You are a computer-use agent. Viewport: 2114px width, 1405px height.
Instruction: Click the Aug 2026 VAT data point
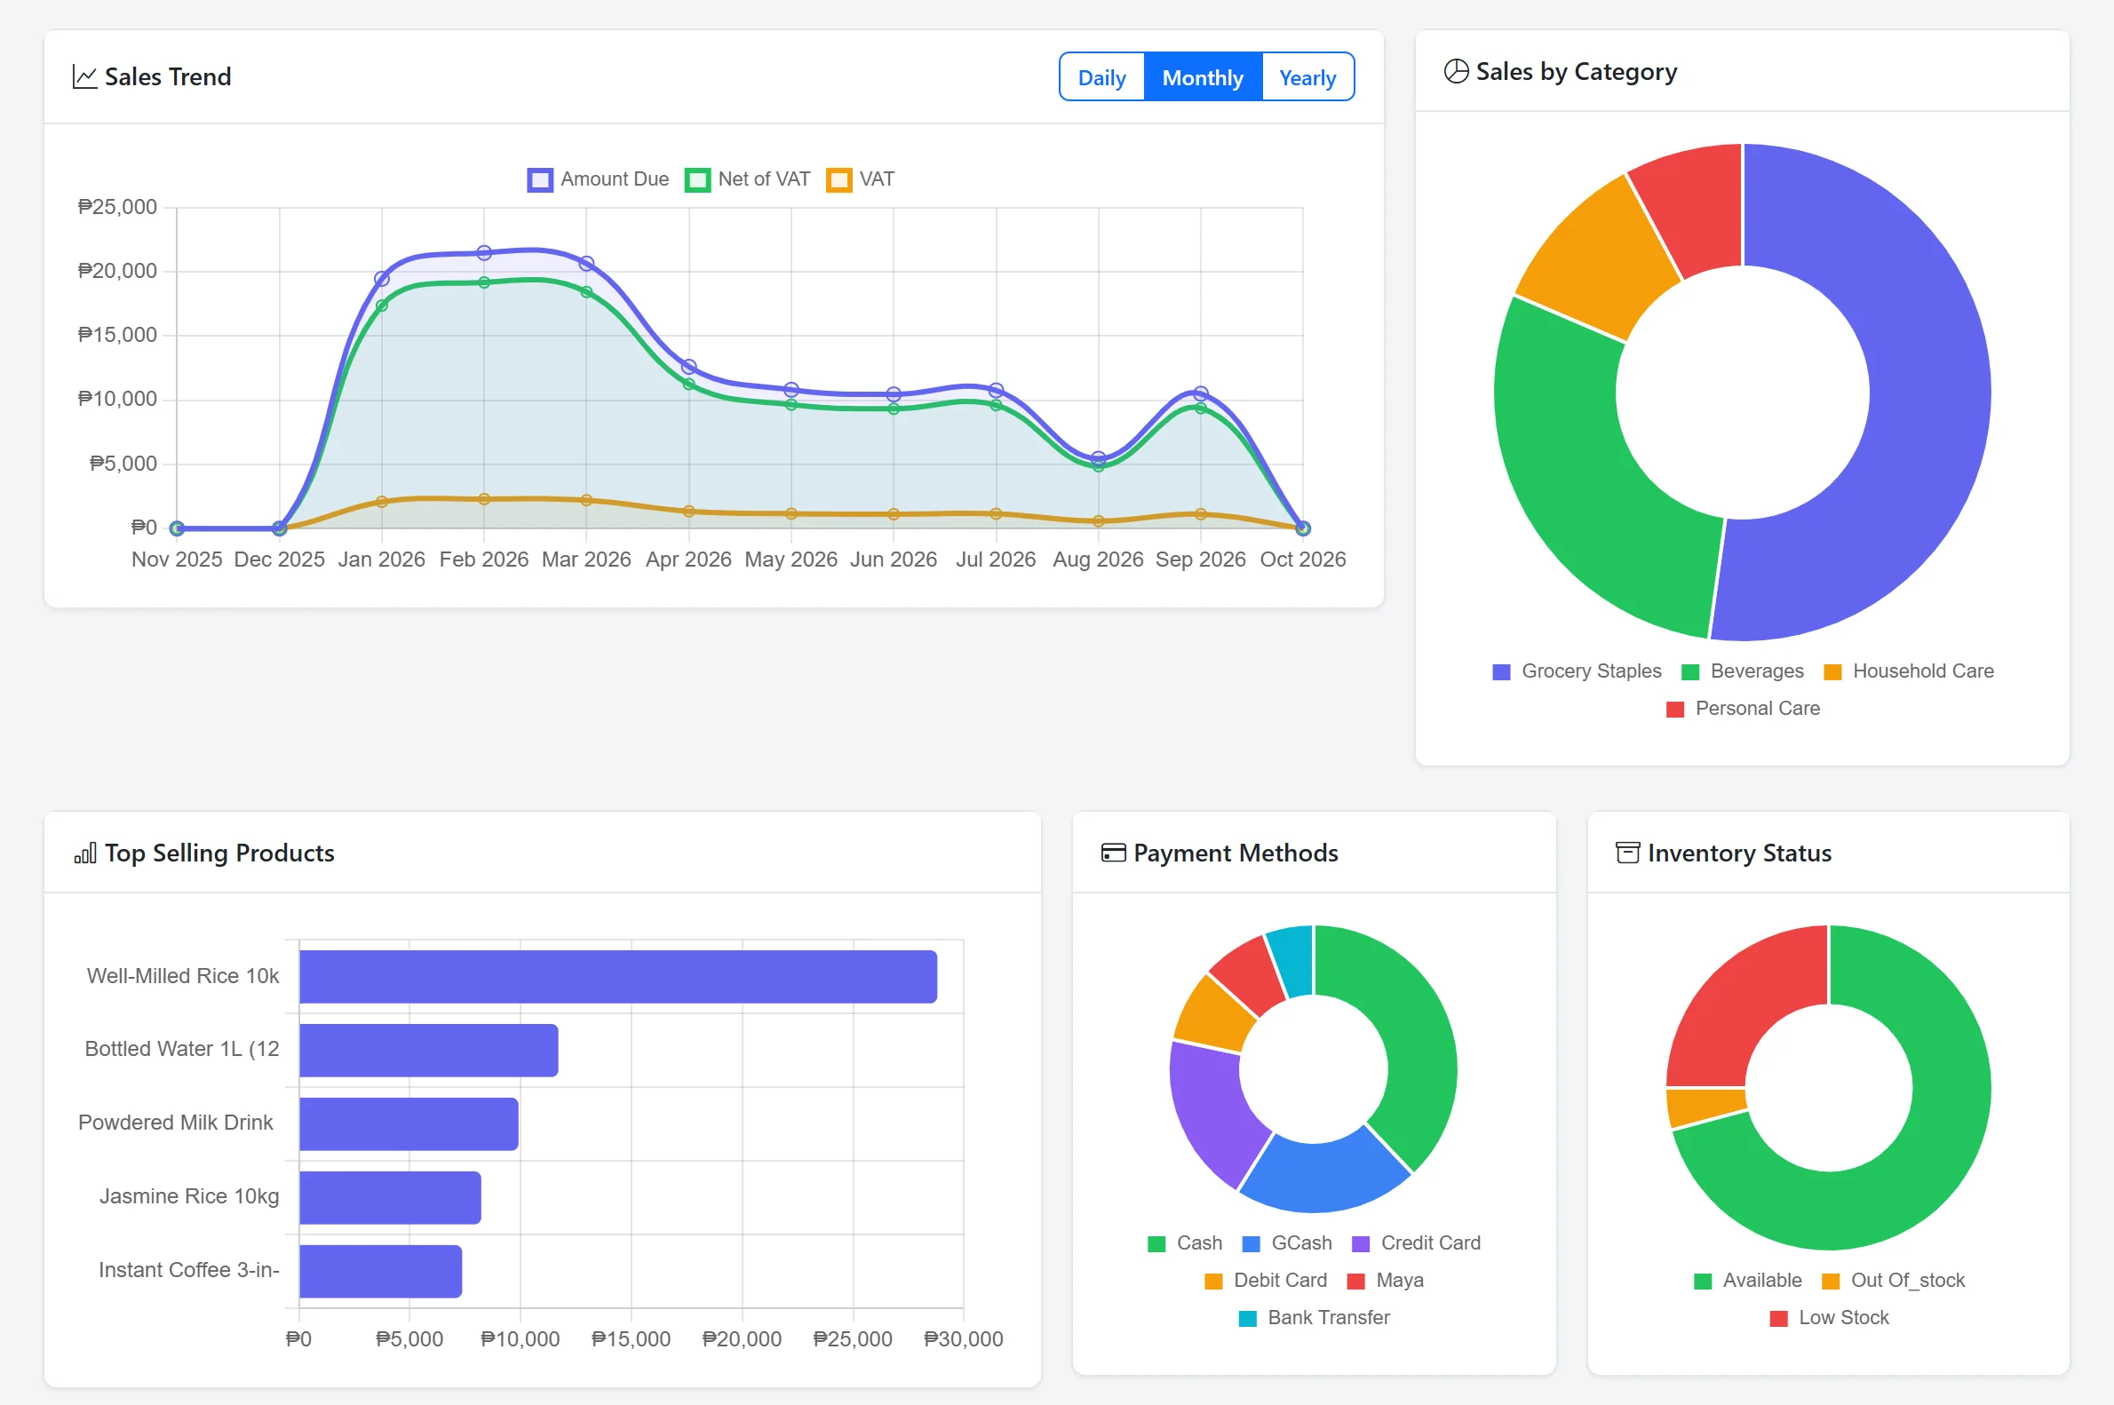1099,521
